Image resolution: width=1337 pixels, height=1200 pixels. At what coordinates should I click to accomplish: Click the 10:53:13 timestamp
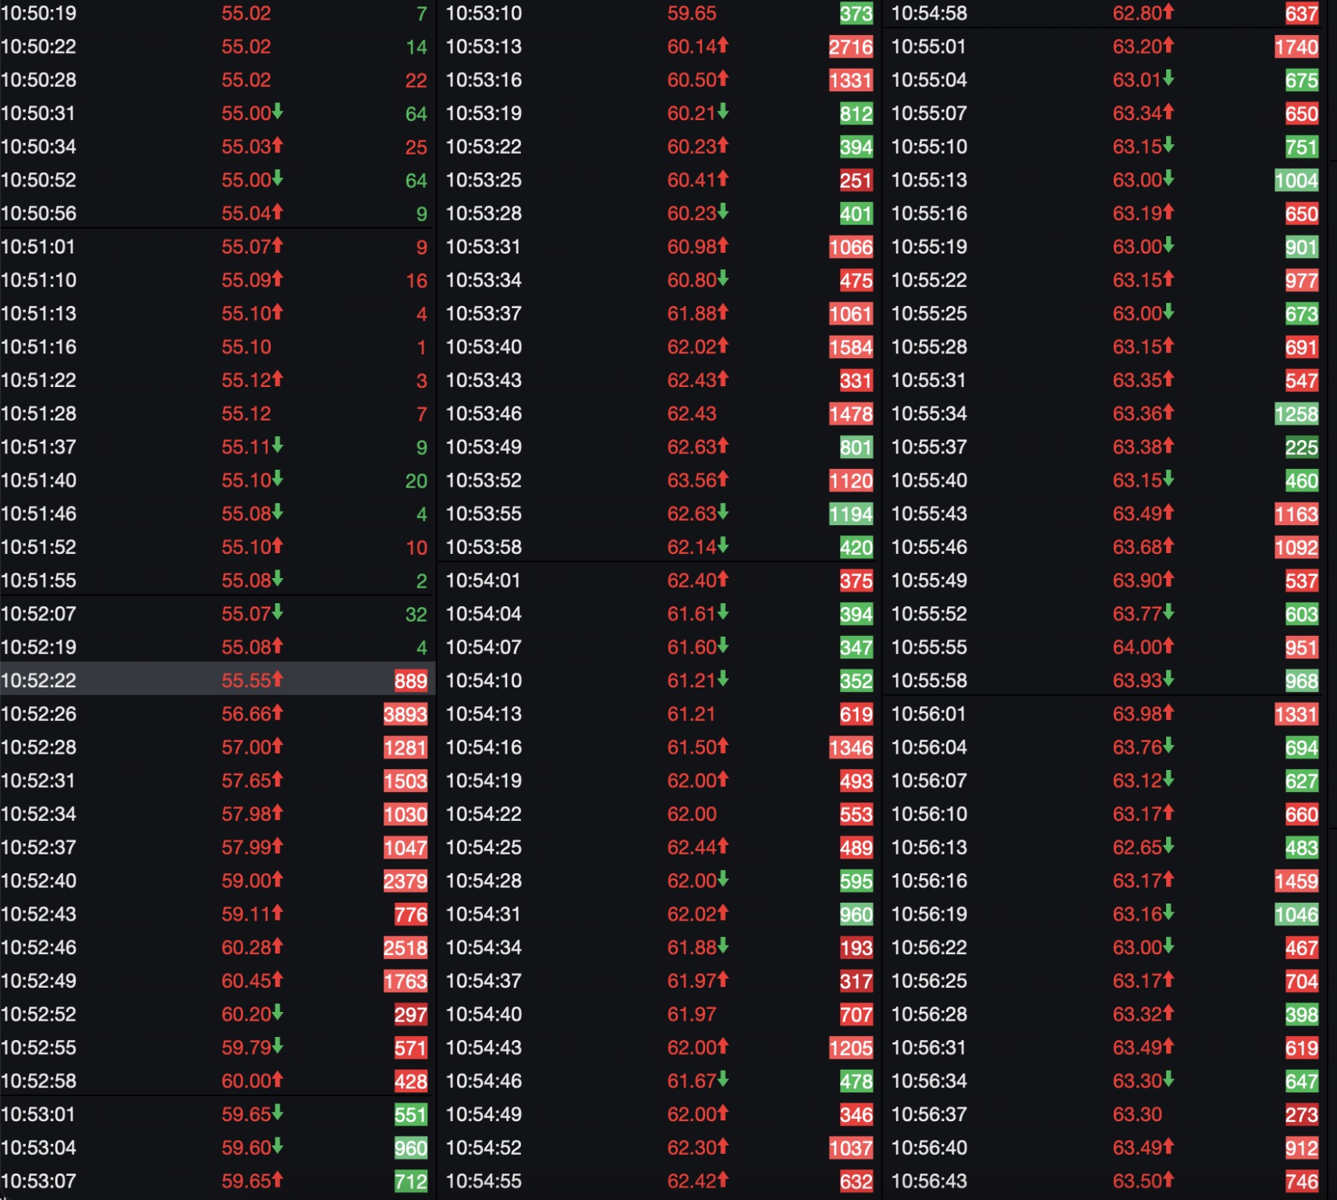[484, 47]
